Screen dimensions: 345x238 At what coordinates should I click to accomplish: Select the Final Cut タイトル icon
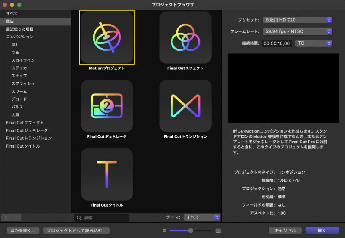[x=107, y=174]
